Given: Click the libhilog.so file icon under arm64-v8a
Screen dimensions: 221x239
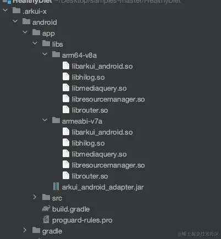Looking at the screenshot, I should [x=66, y=76].
